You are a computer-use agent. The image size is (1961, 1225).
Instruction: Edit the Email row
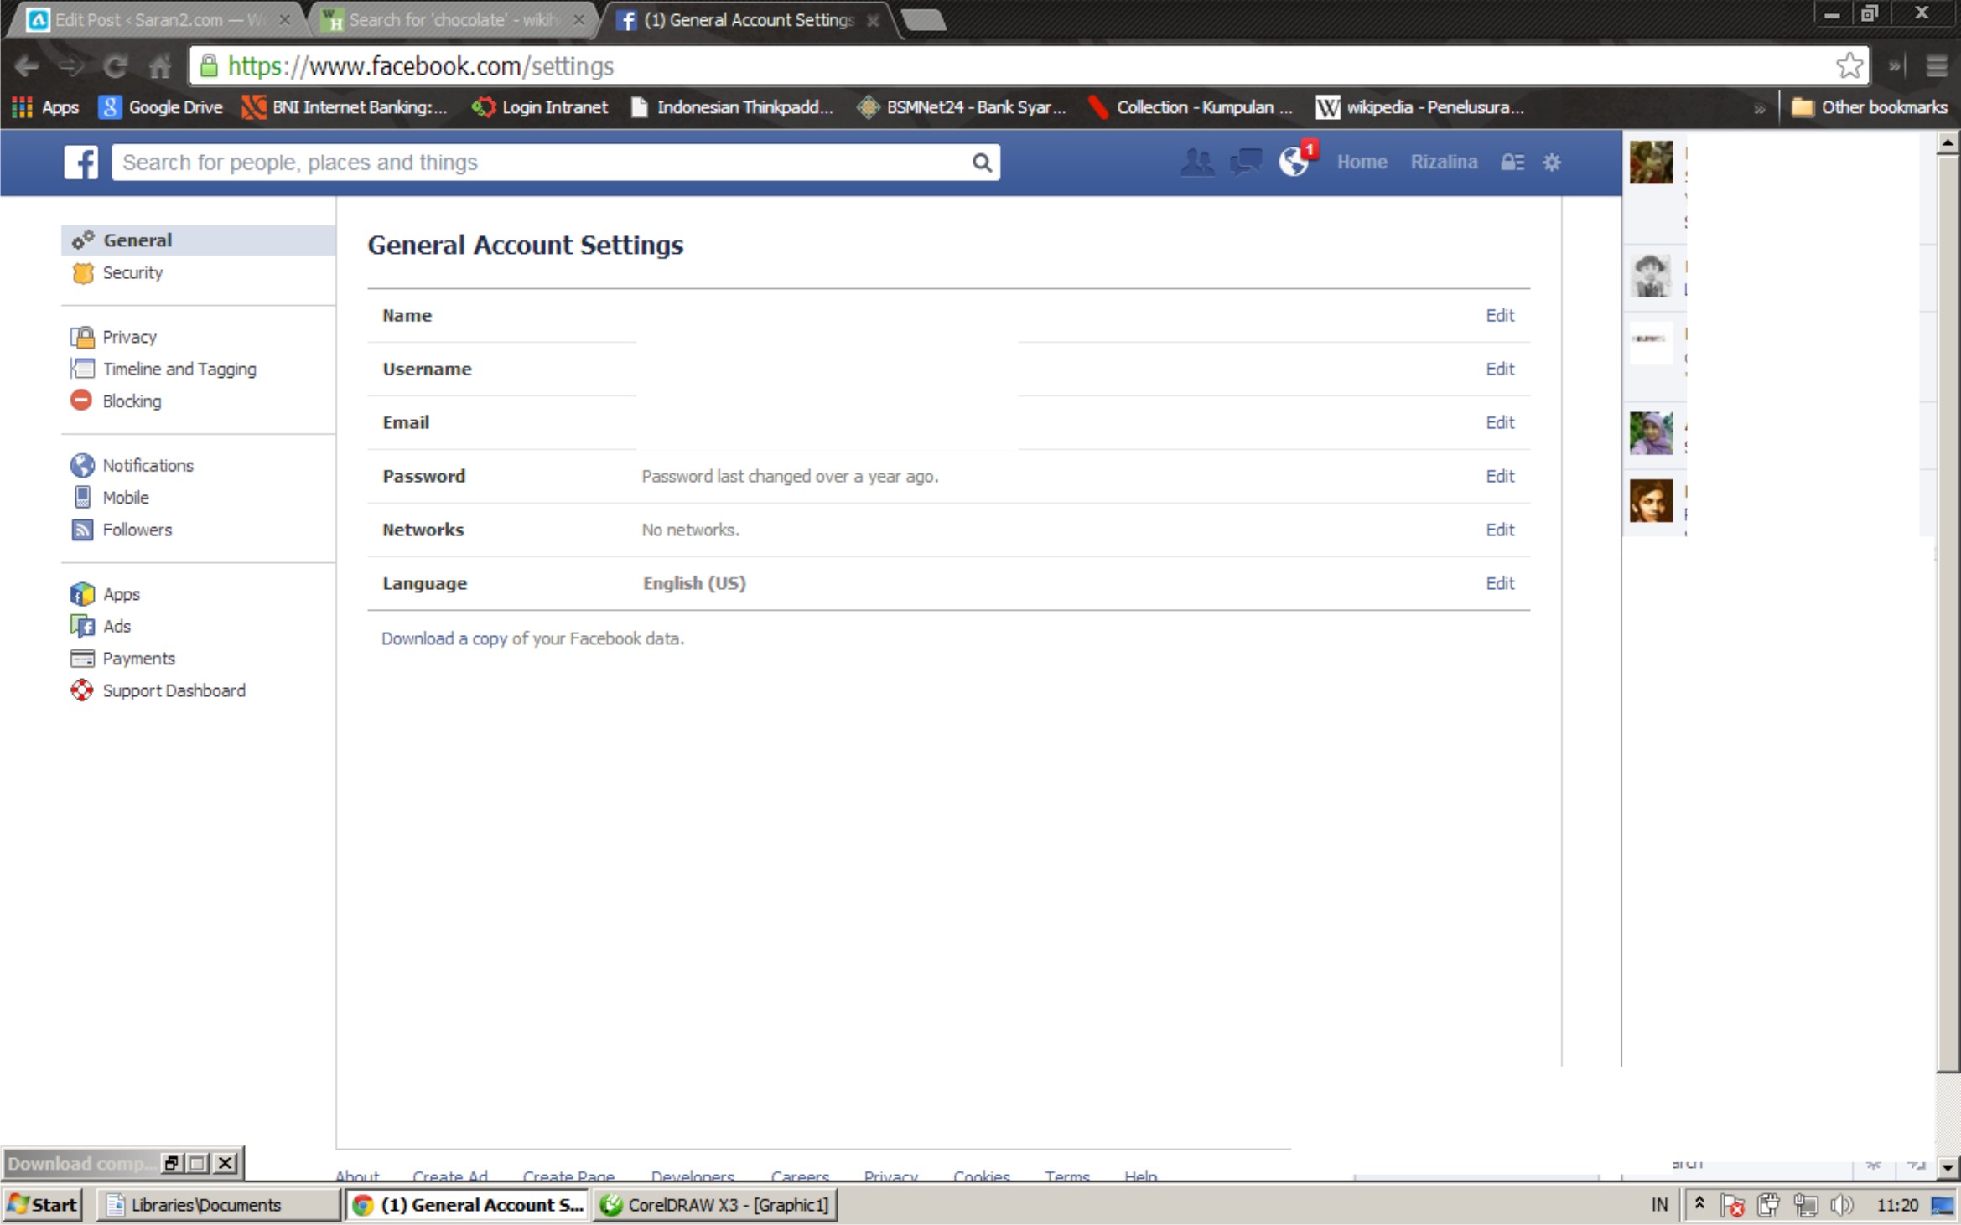(1500, 422)
